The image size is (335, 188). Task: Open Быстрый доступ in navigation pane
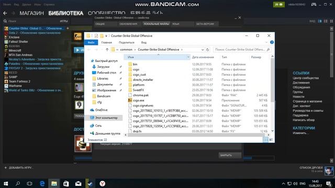tap(106, 61)
